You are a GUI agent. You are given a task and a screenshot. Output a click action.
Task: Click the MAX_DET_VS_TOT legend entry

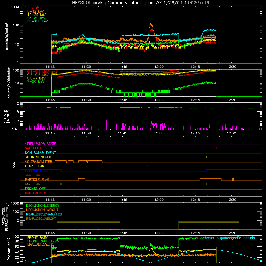coord(41,244)
